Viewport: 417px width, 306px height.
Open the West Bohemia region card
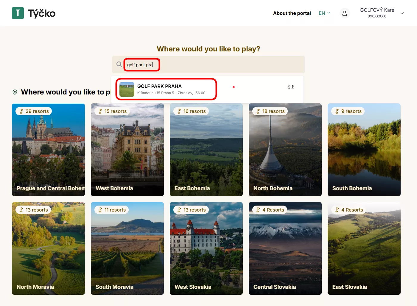point(127,150)
